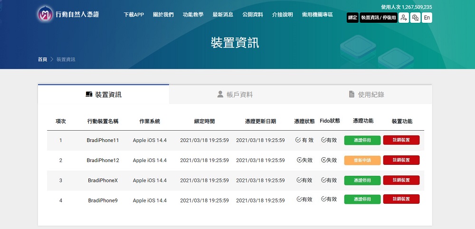This screenshot has width=475, height=229.
Task: Open the 功能教學 menu item
Action: pos(193,15)
